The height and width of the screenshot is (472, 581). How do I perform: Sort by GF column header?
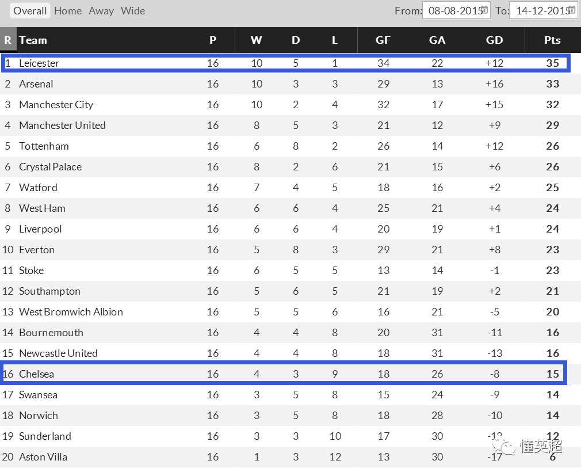pos(383,40)
